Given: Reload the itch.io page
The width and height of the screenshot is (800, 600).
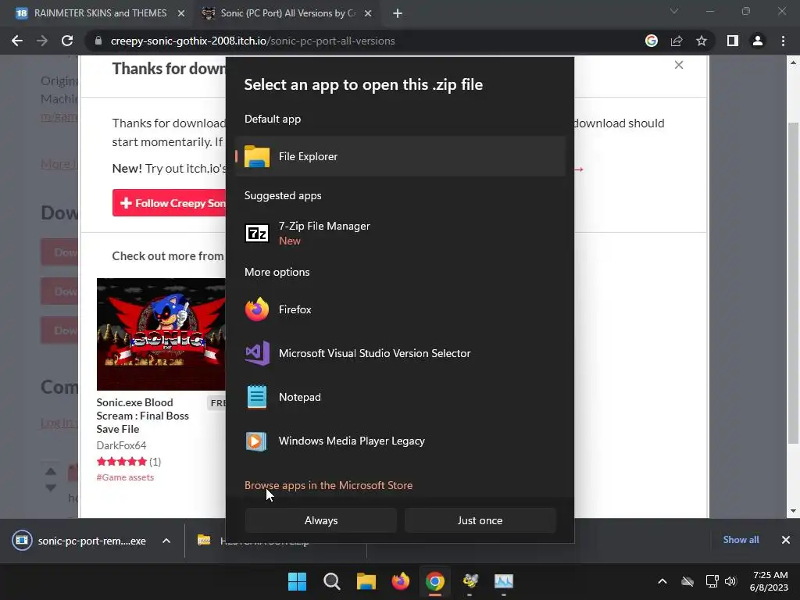Looking at the screenshot, I should (x=67, y=41).
